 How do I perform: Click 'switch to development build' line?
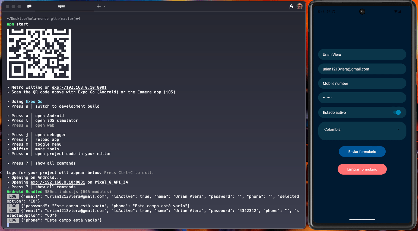point(53,106)
